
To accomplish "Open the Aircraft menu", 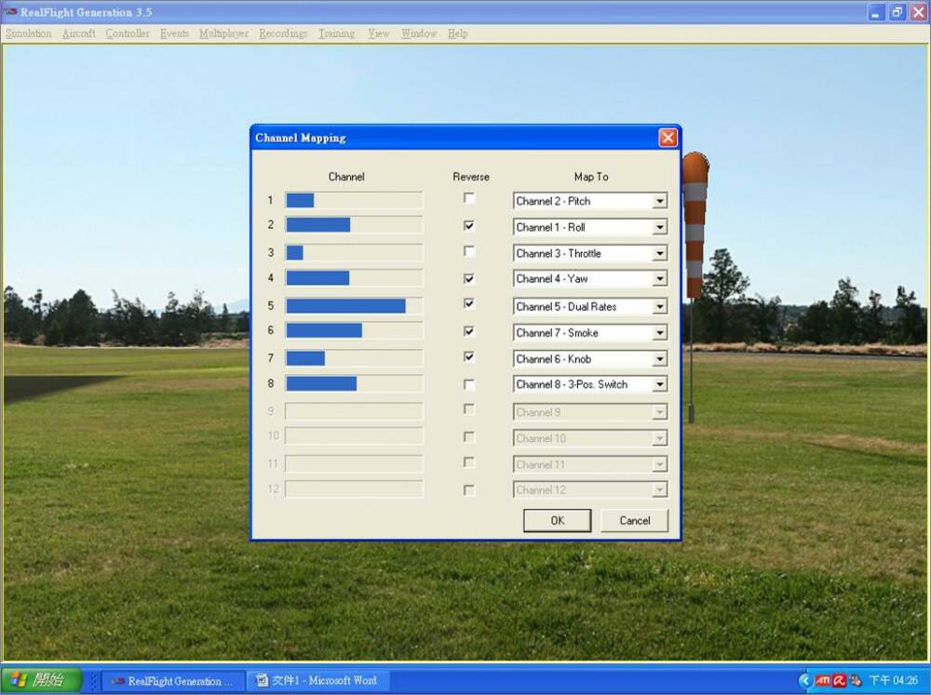I will [79, 33].
